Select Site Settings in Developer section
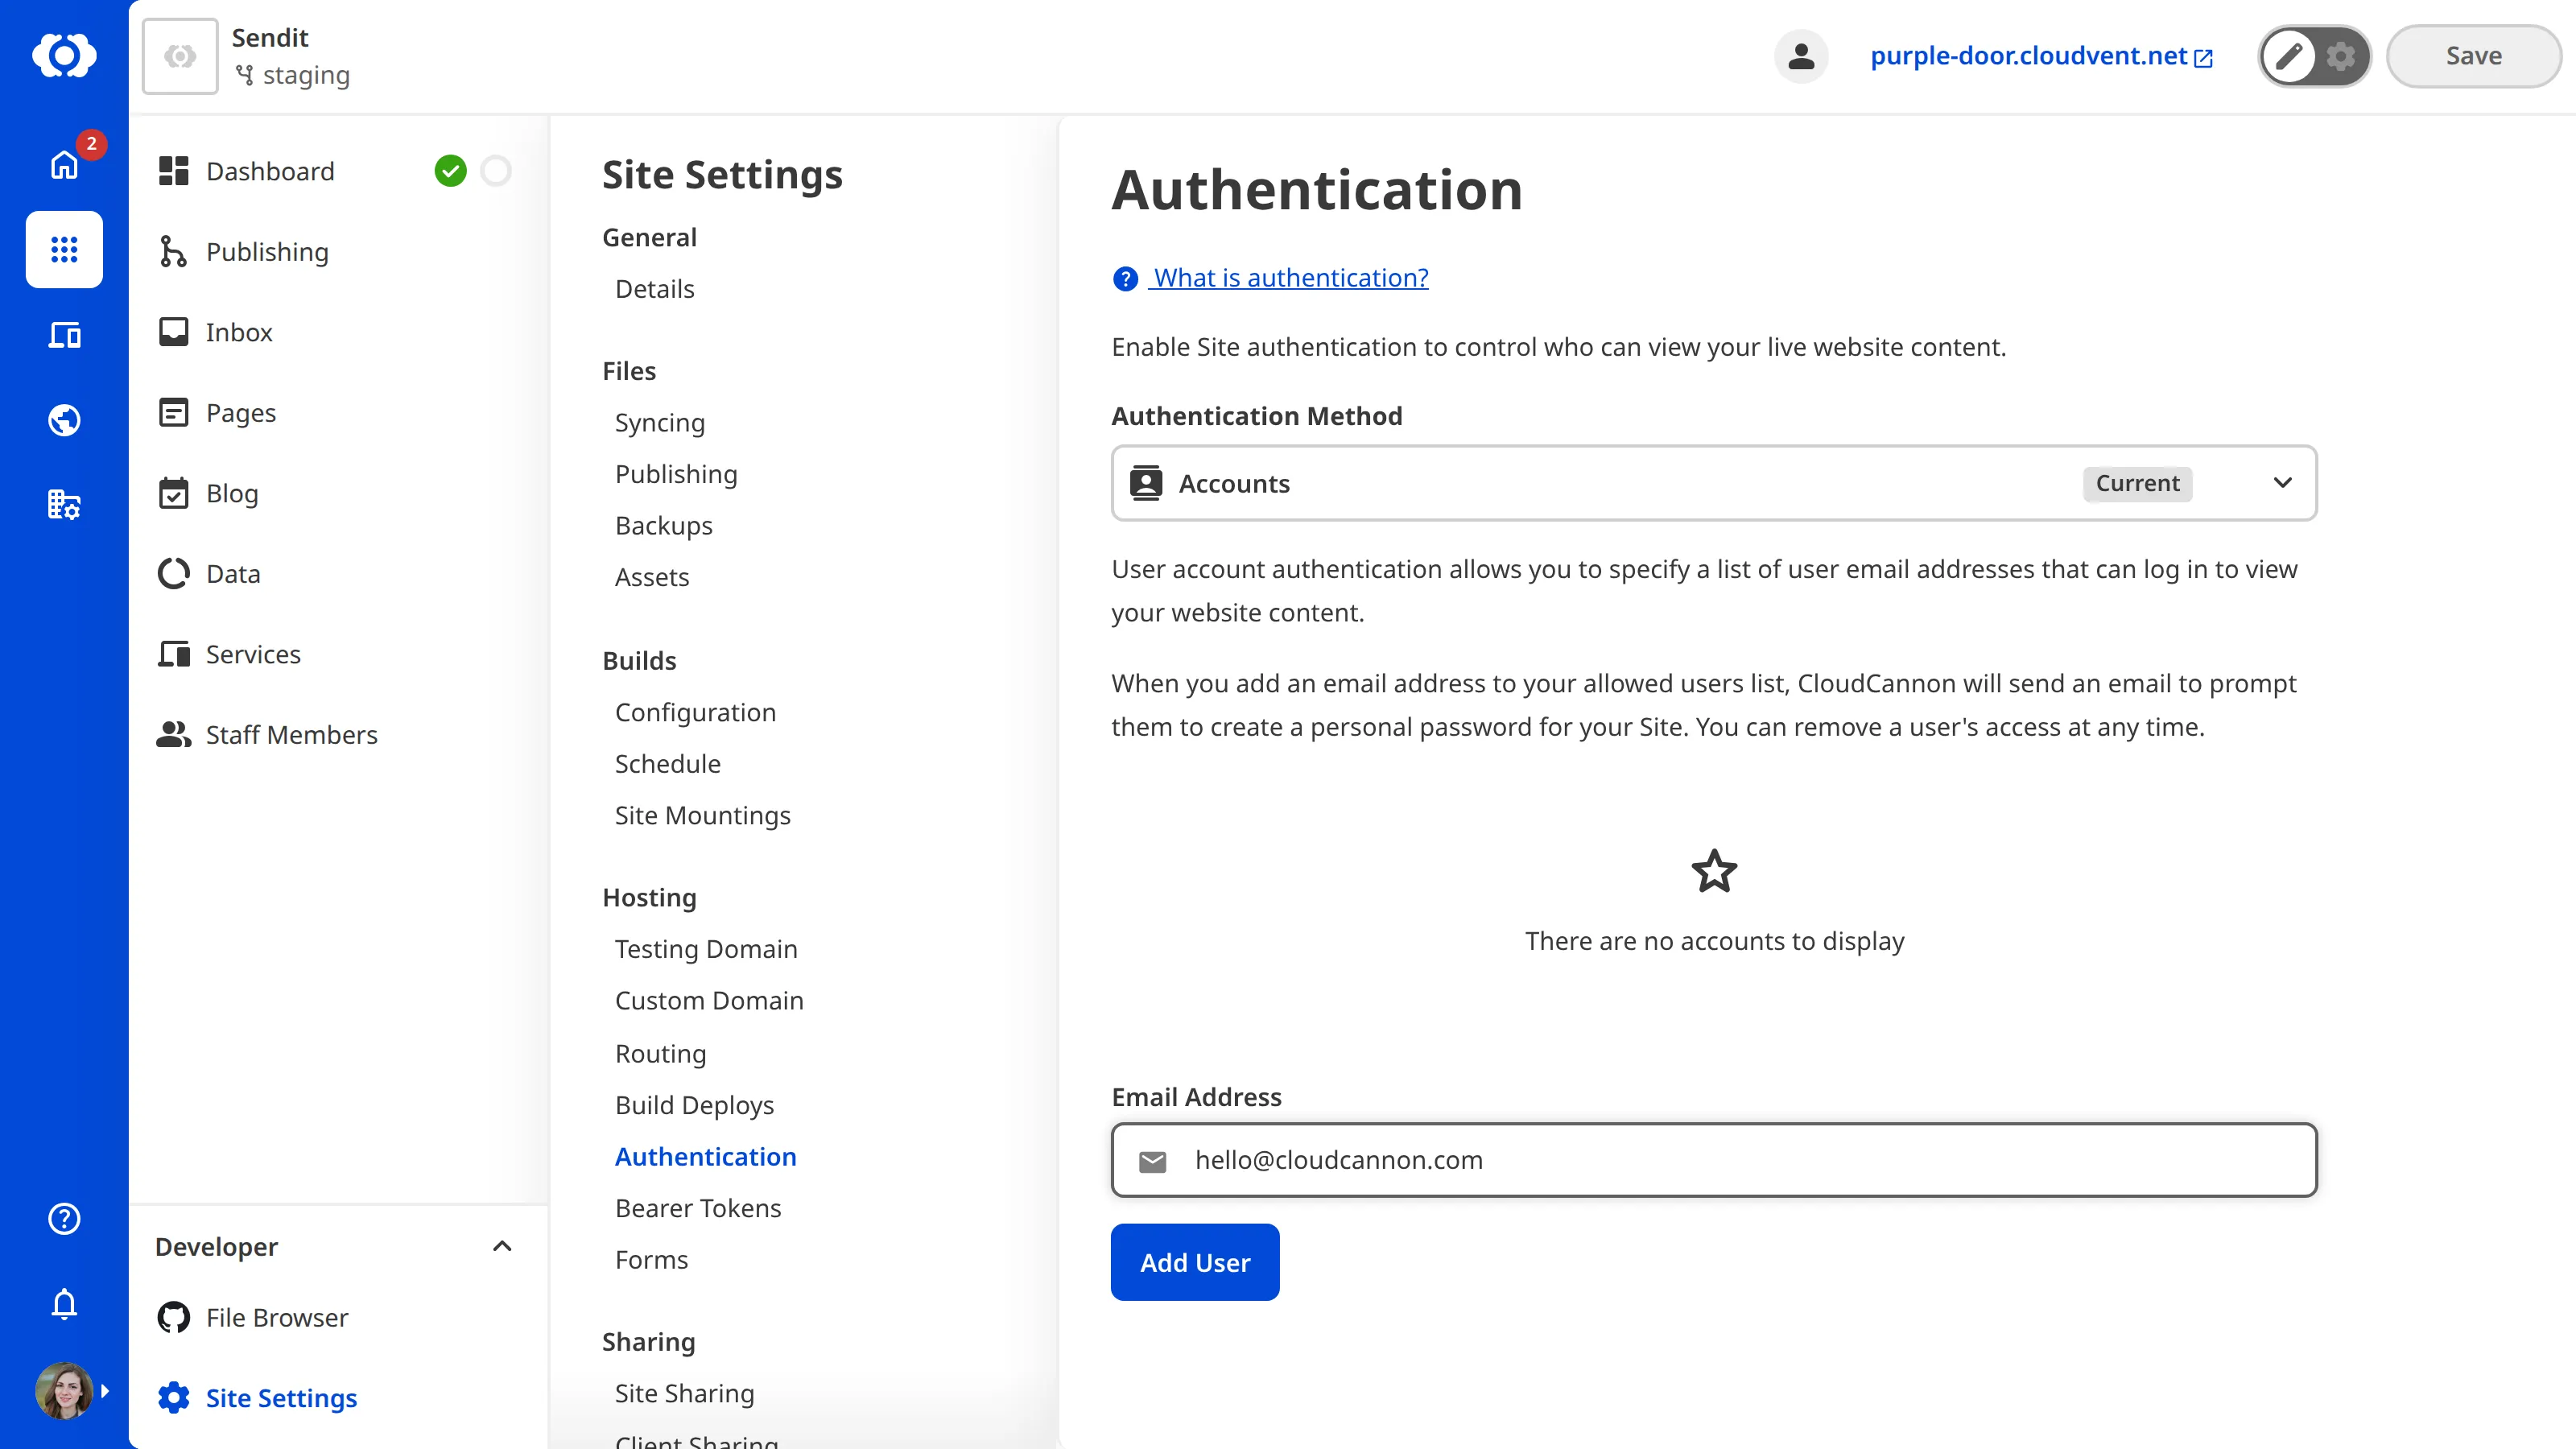Image resolution: width=2576 pixels, height=1449 pixels. pyautogui.click(x=281, y=1398)
